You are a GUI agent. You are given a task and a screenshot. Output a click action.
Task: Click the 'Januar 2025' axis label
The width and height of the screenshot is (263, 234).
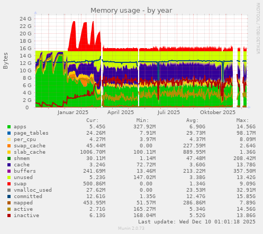[x=72, y=113]
